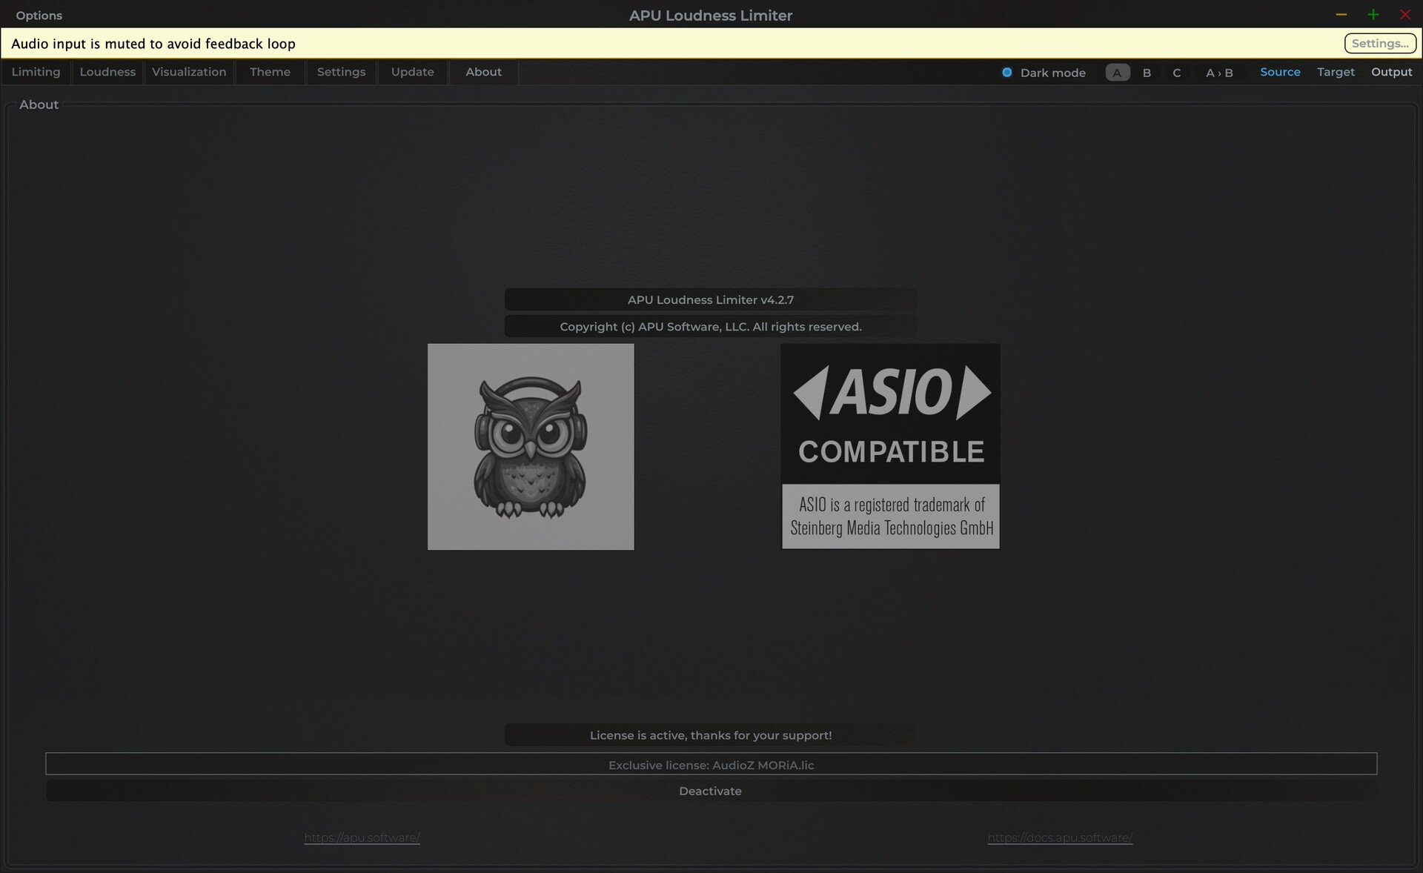The height and width of the screenshot is (873, 1423).
Task: Select preset slot C
Action: (x=1176, y=73)
